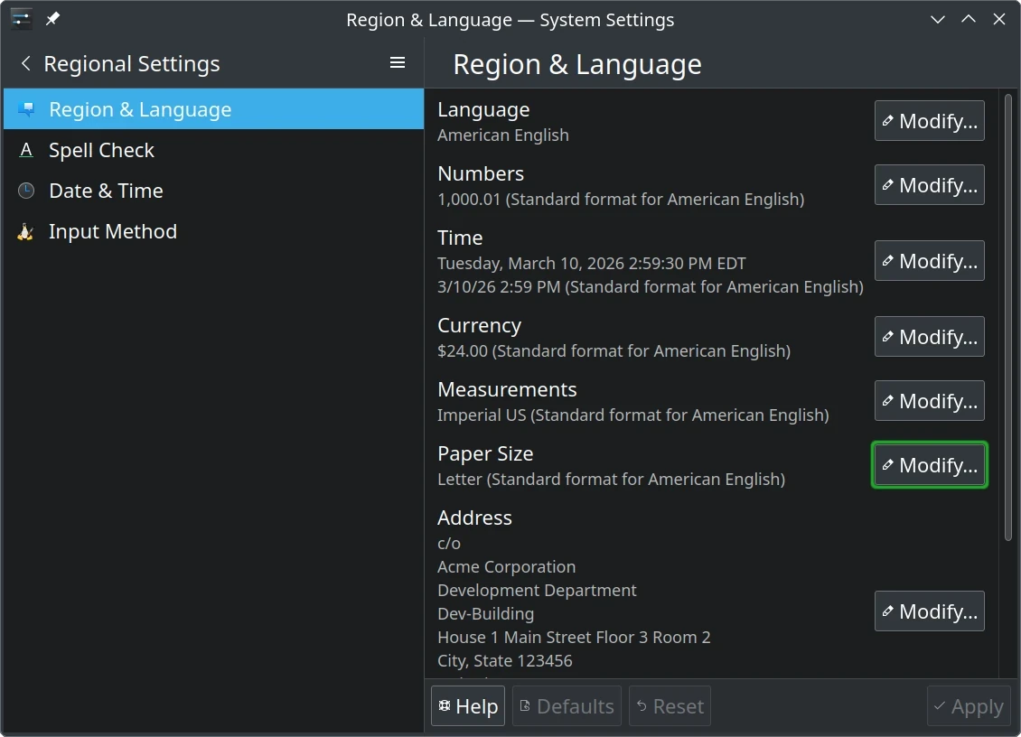Image resolution: width=1021 pixels, height=737 pixels.
Task: Modify the Measurements setting
Action: 929,401
